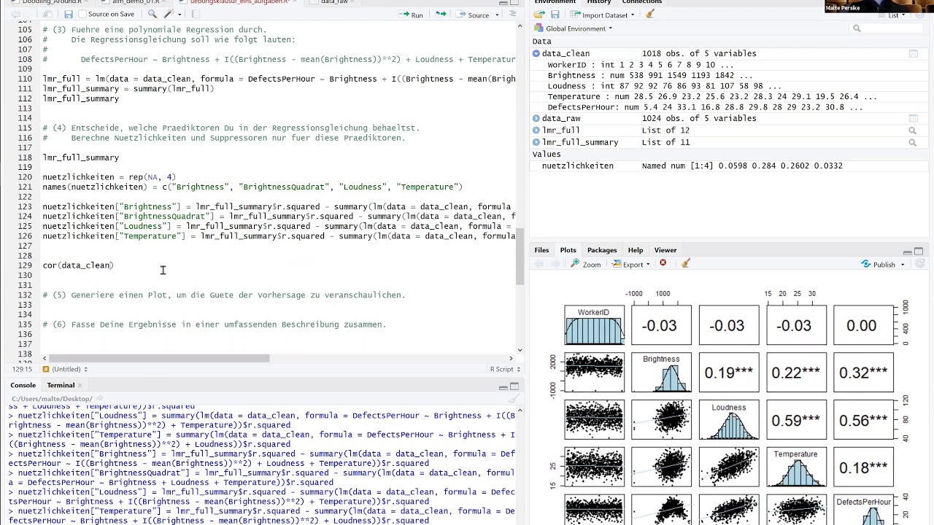Open the Global Environment dropdown
Image resolution: width=934 pixels, height=525 pixels.
coord(574,29)
